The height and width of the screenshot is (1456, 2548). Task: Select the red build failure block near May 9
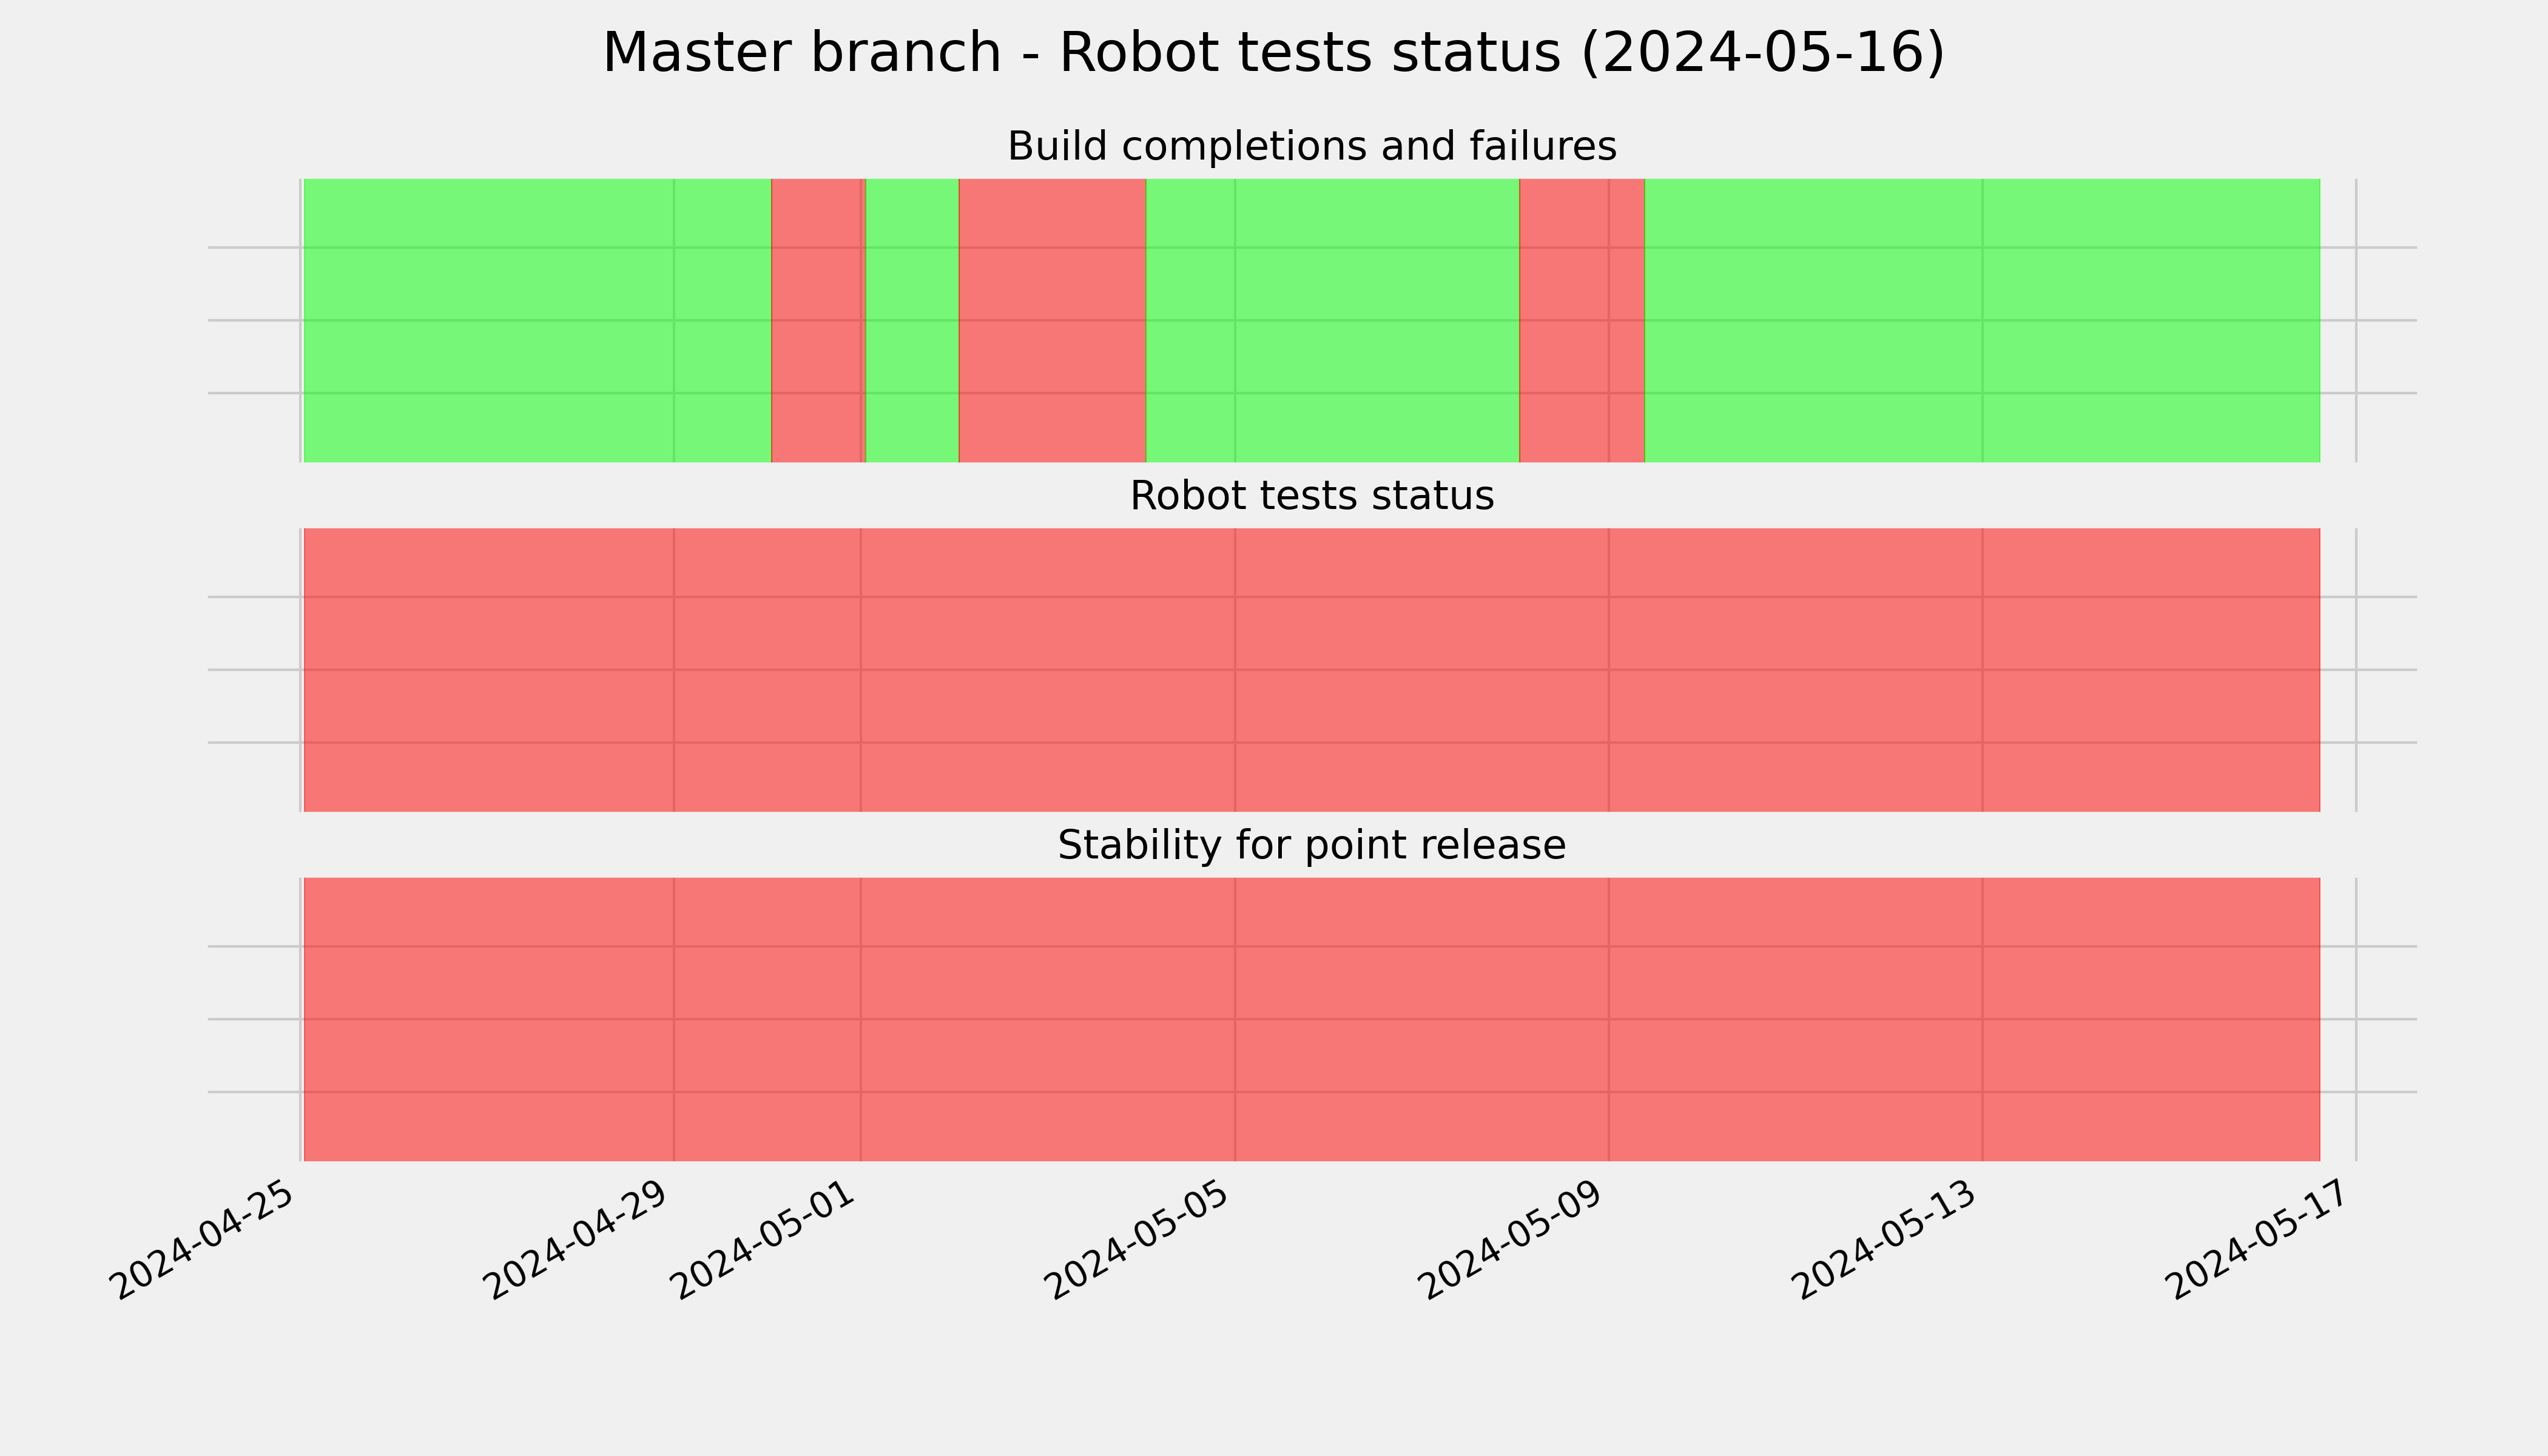[1582, 320]
